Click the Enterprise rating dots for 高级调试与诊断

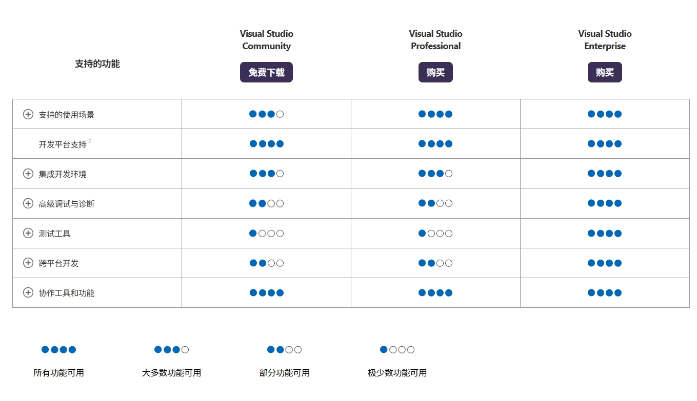pyautogui.click(x=605, y=203)
